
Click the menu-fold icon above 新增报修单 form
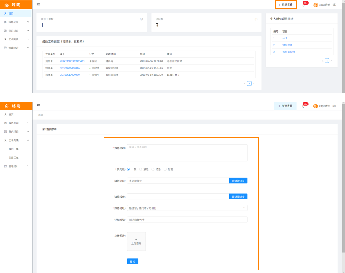[x=39, y=106]
